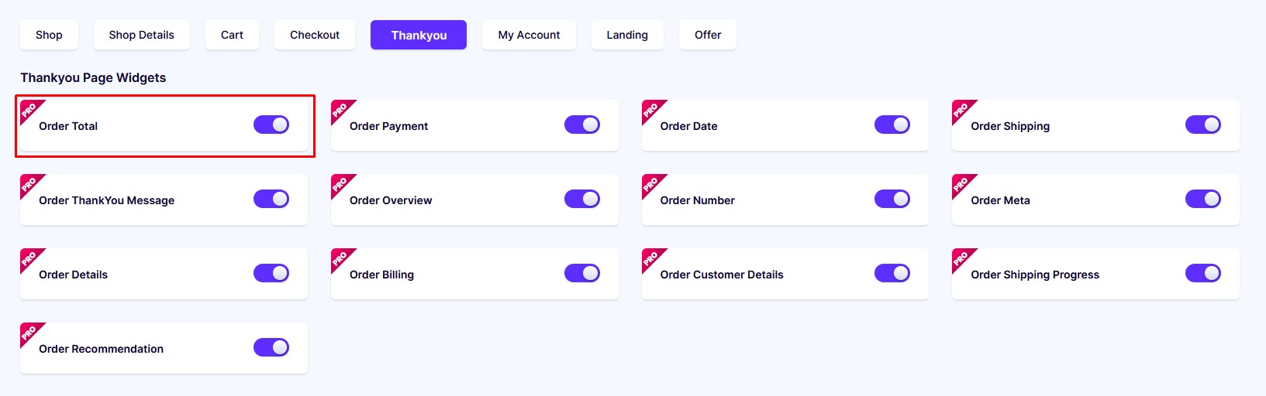Turn off Order ThankYou Message toggle
The height and width of the screenshot is (396, 1266).
click(x=271, y=199)
